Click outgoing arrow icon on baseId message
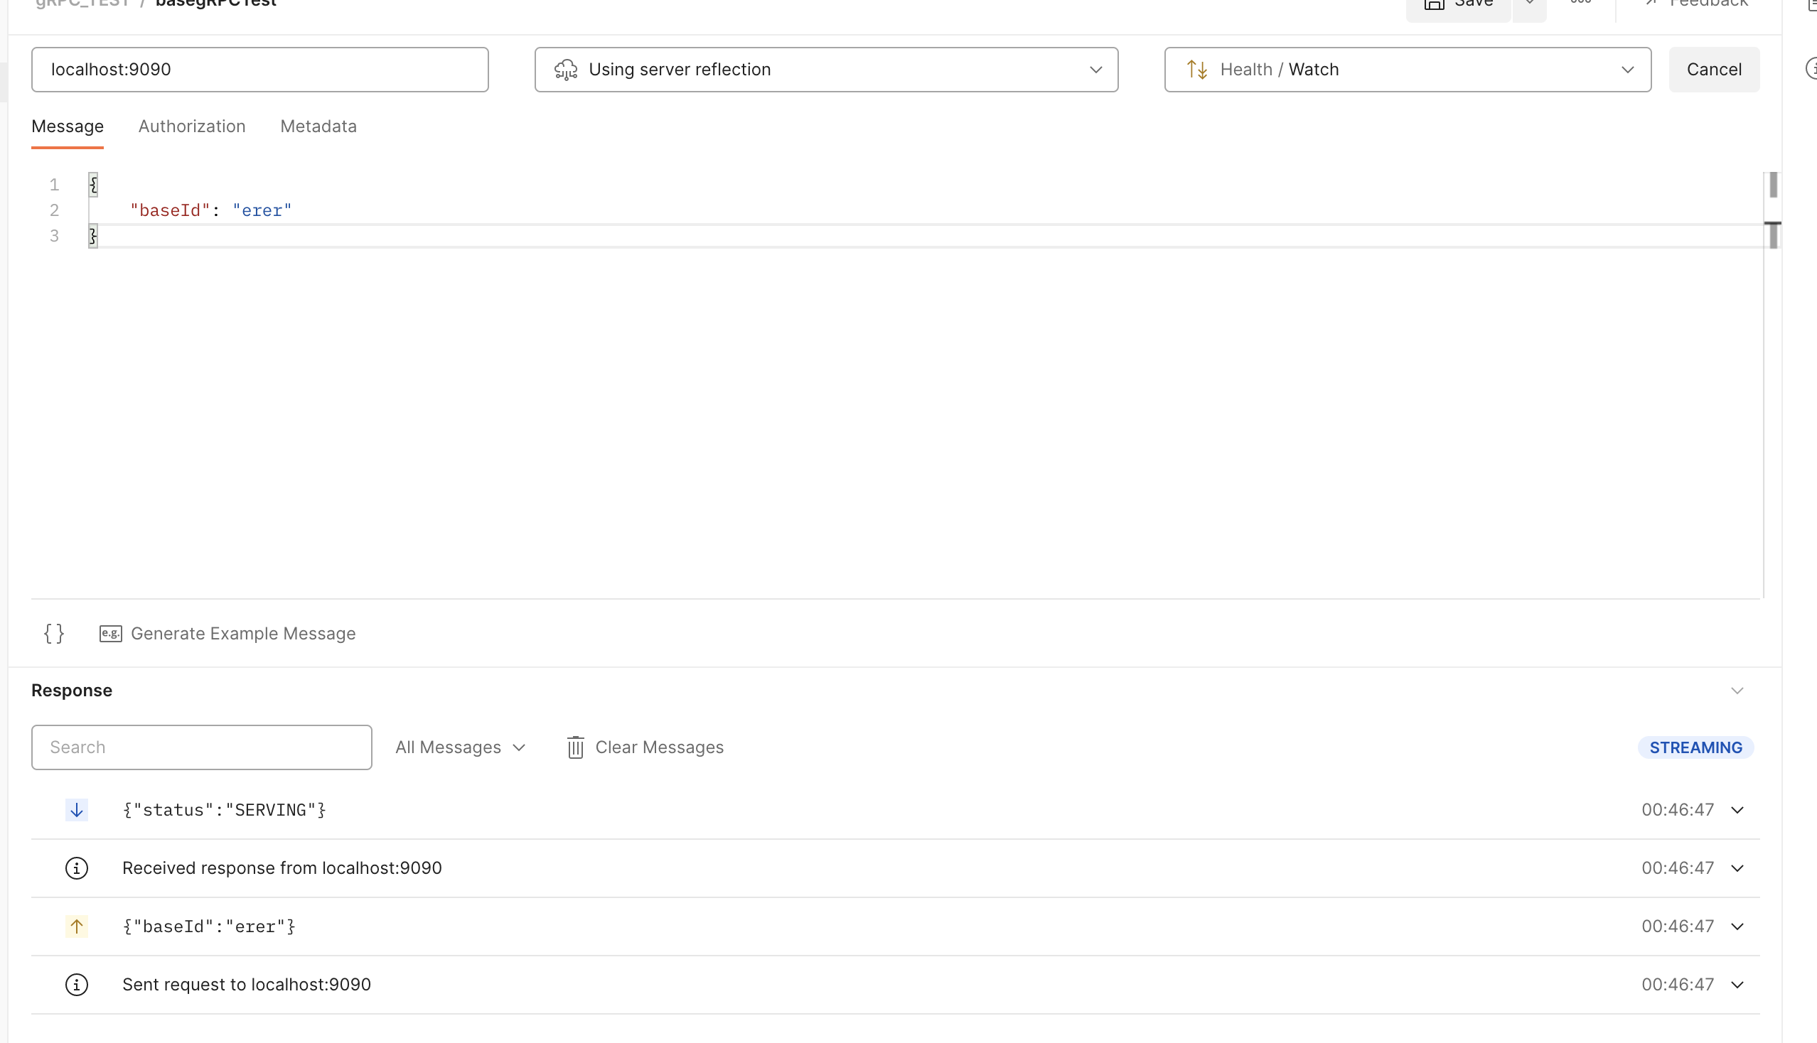Image resolution: width=1817 pixels, height=1043 pixels. pos(77,926)
